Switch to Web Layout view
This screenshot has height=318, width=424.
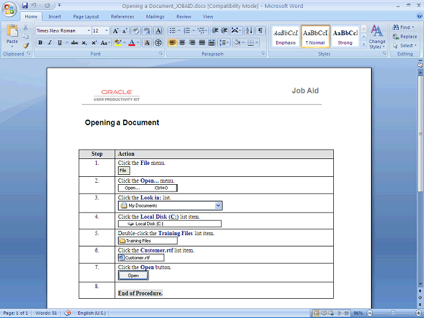(x=331, y=313)
